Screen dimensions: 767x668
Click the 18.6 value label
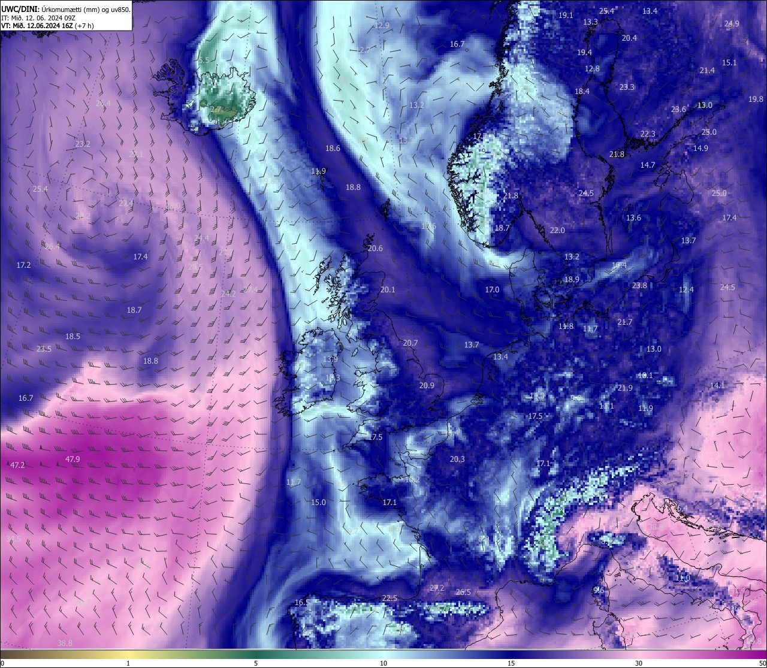[x=333, y=149]
